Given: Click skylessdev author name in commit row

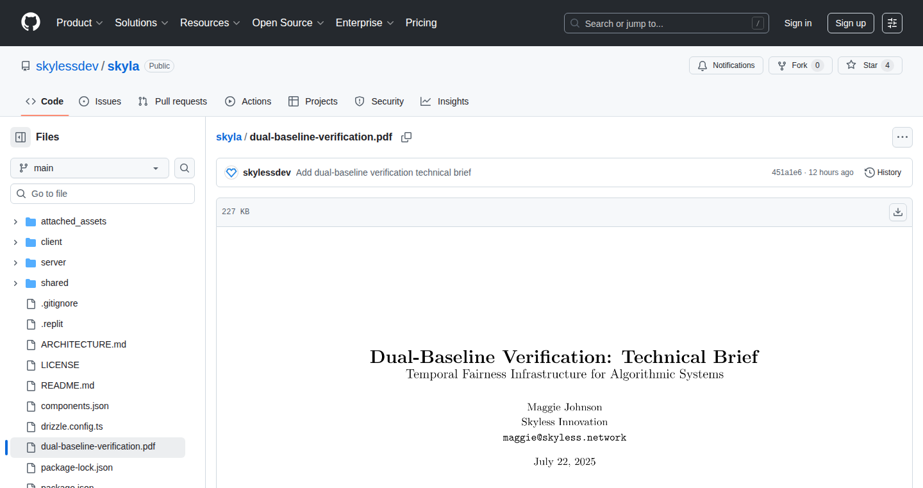Looking at the screenshot, I should pos(267,172).
